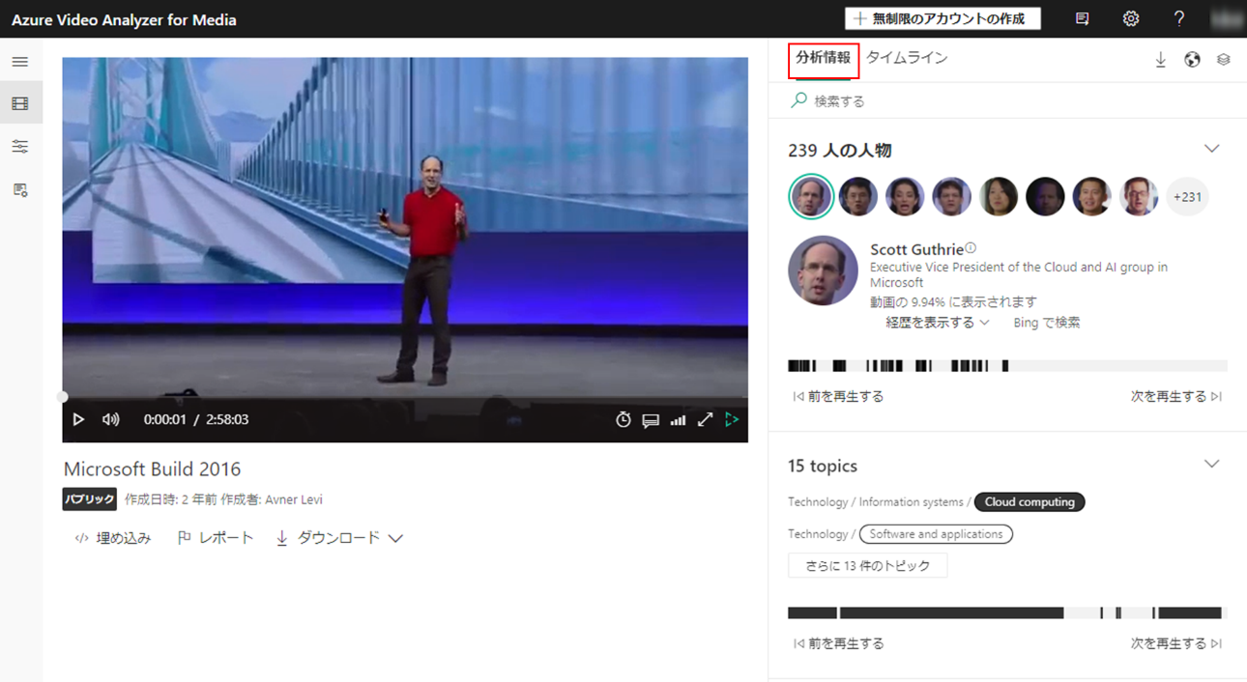The width and height of the screenshot is (1247, 682).
Task: Open the account settings sidebar icon
Action: [20, 190]
